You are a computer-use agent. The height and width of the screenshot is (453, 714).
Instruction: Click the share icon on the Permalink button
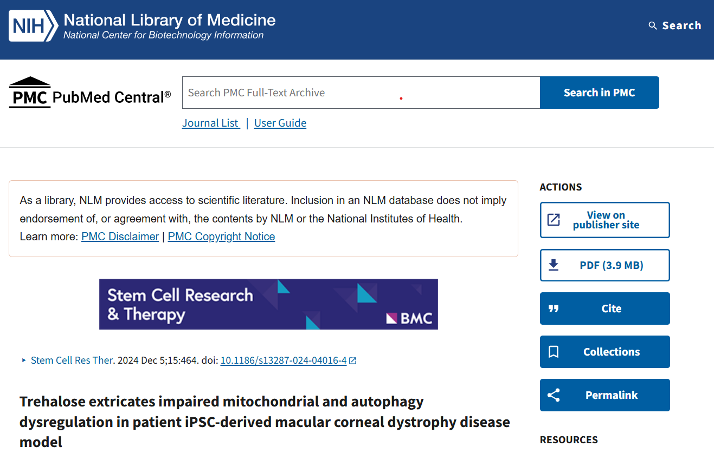[554, 395]
